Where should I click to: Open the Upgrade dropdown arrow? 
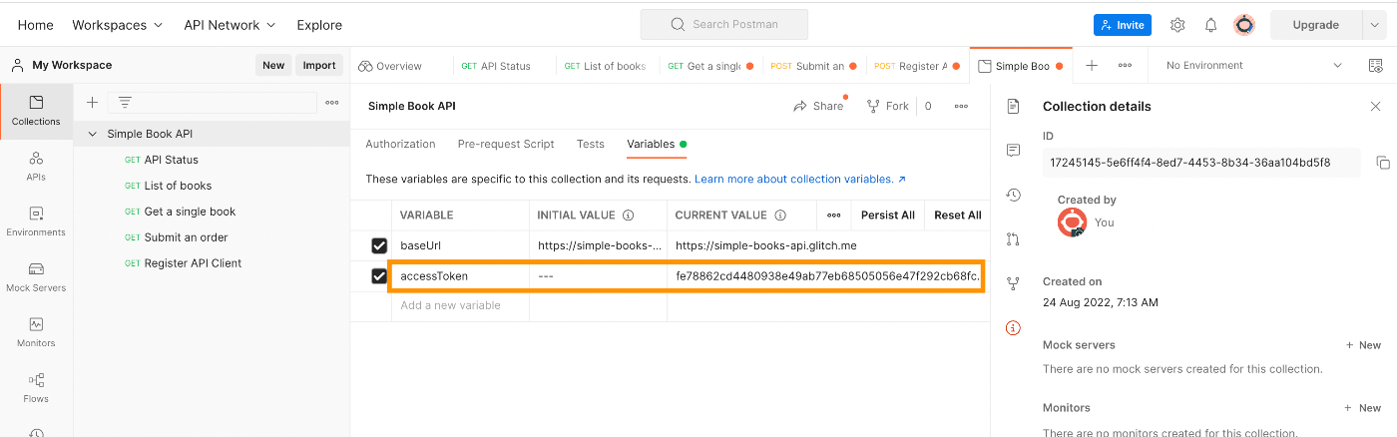click(x=1374, y=25)
